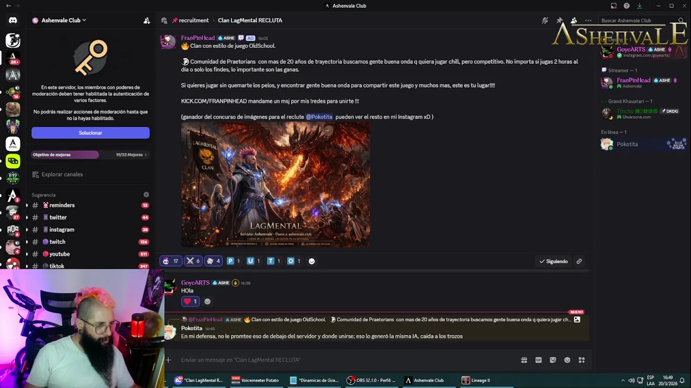The width and height of the screenshot is (691, 388).
Task: Select FranPinHead in Streamer member list
Action: [642, 83]
